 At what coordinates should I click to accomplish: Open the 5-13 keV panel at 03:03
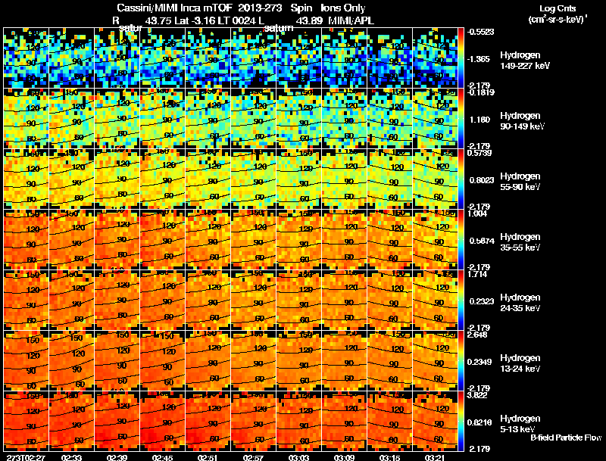[x=298, y=421]
